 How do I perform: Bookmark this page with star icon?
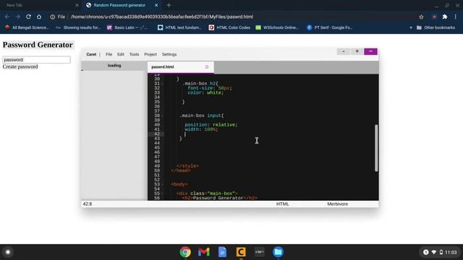pos(421,17)
